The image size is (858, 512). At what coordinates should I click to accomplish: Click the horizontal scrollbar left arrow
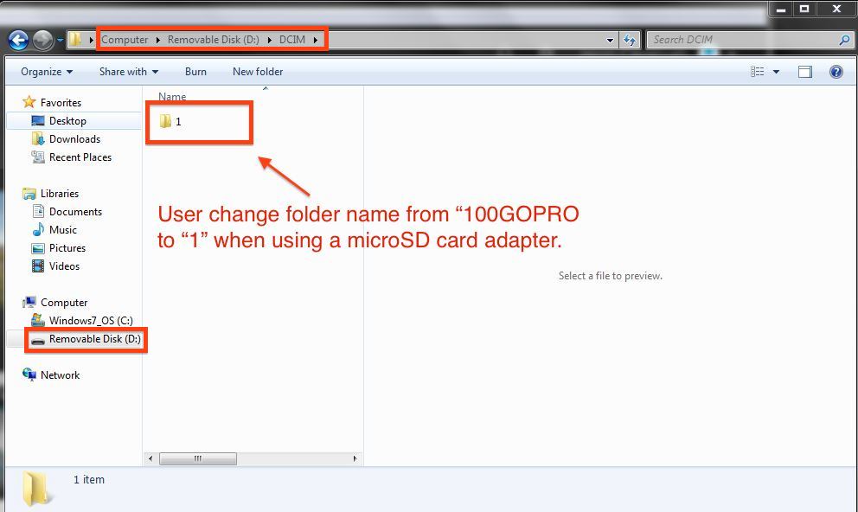click(150, 458)
